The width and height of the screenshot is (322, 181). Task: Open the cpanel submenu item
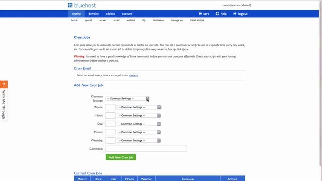(x=89, y=20)
